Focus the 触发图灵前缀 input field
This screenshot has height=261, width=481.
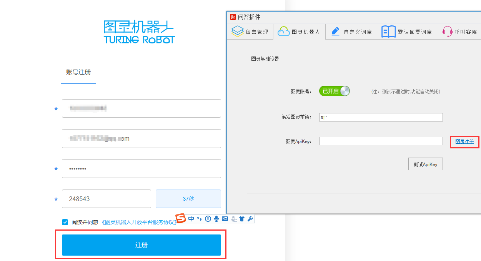pos(381,117)
